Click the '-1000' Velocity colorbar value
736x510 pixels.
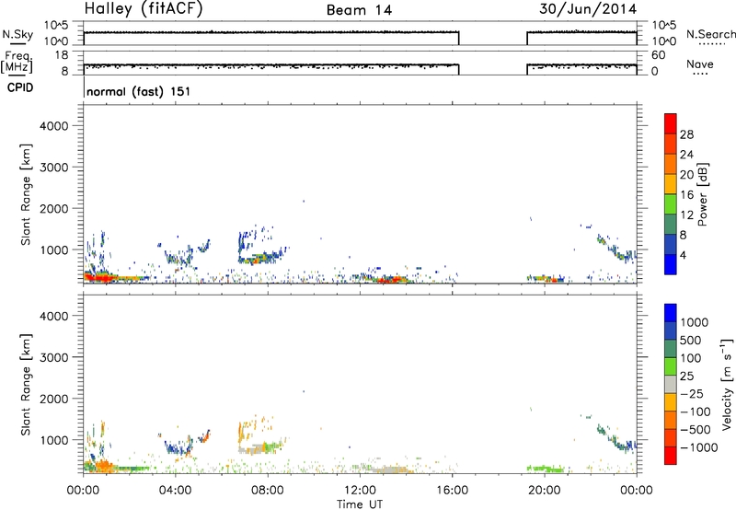click(698, 447)
